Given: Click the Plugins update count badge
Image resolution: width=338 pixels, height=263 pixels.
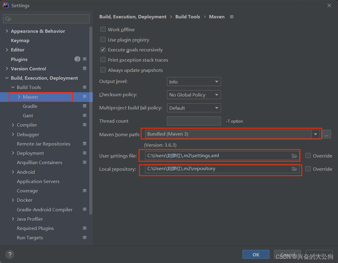Looking at the screenshot, I should tap(77, 59).
